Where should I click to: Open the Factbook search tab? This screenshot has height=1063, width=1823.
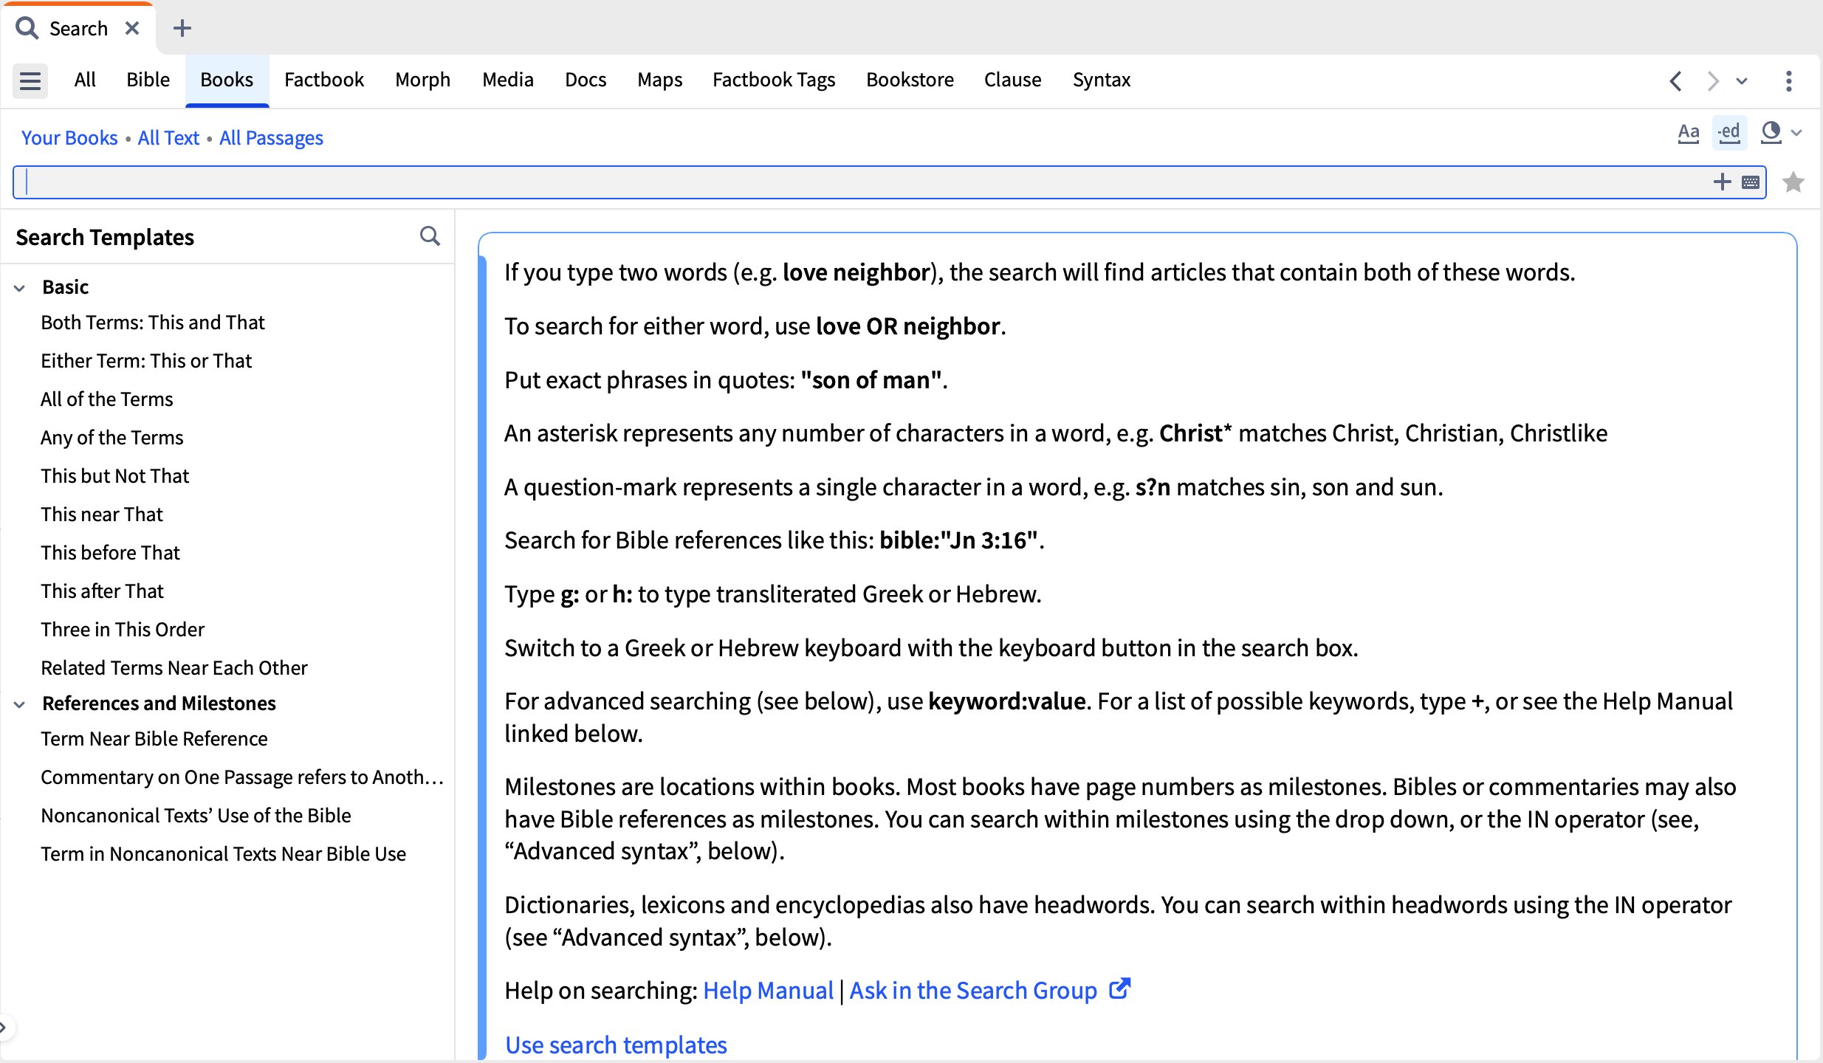(324, 80)
